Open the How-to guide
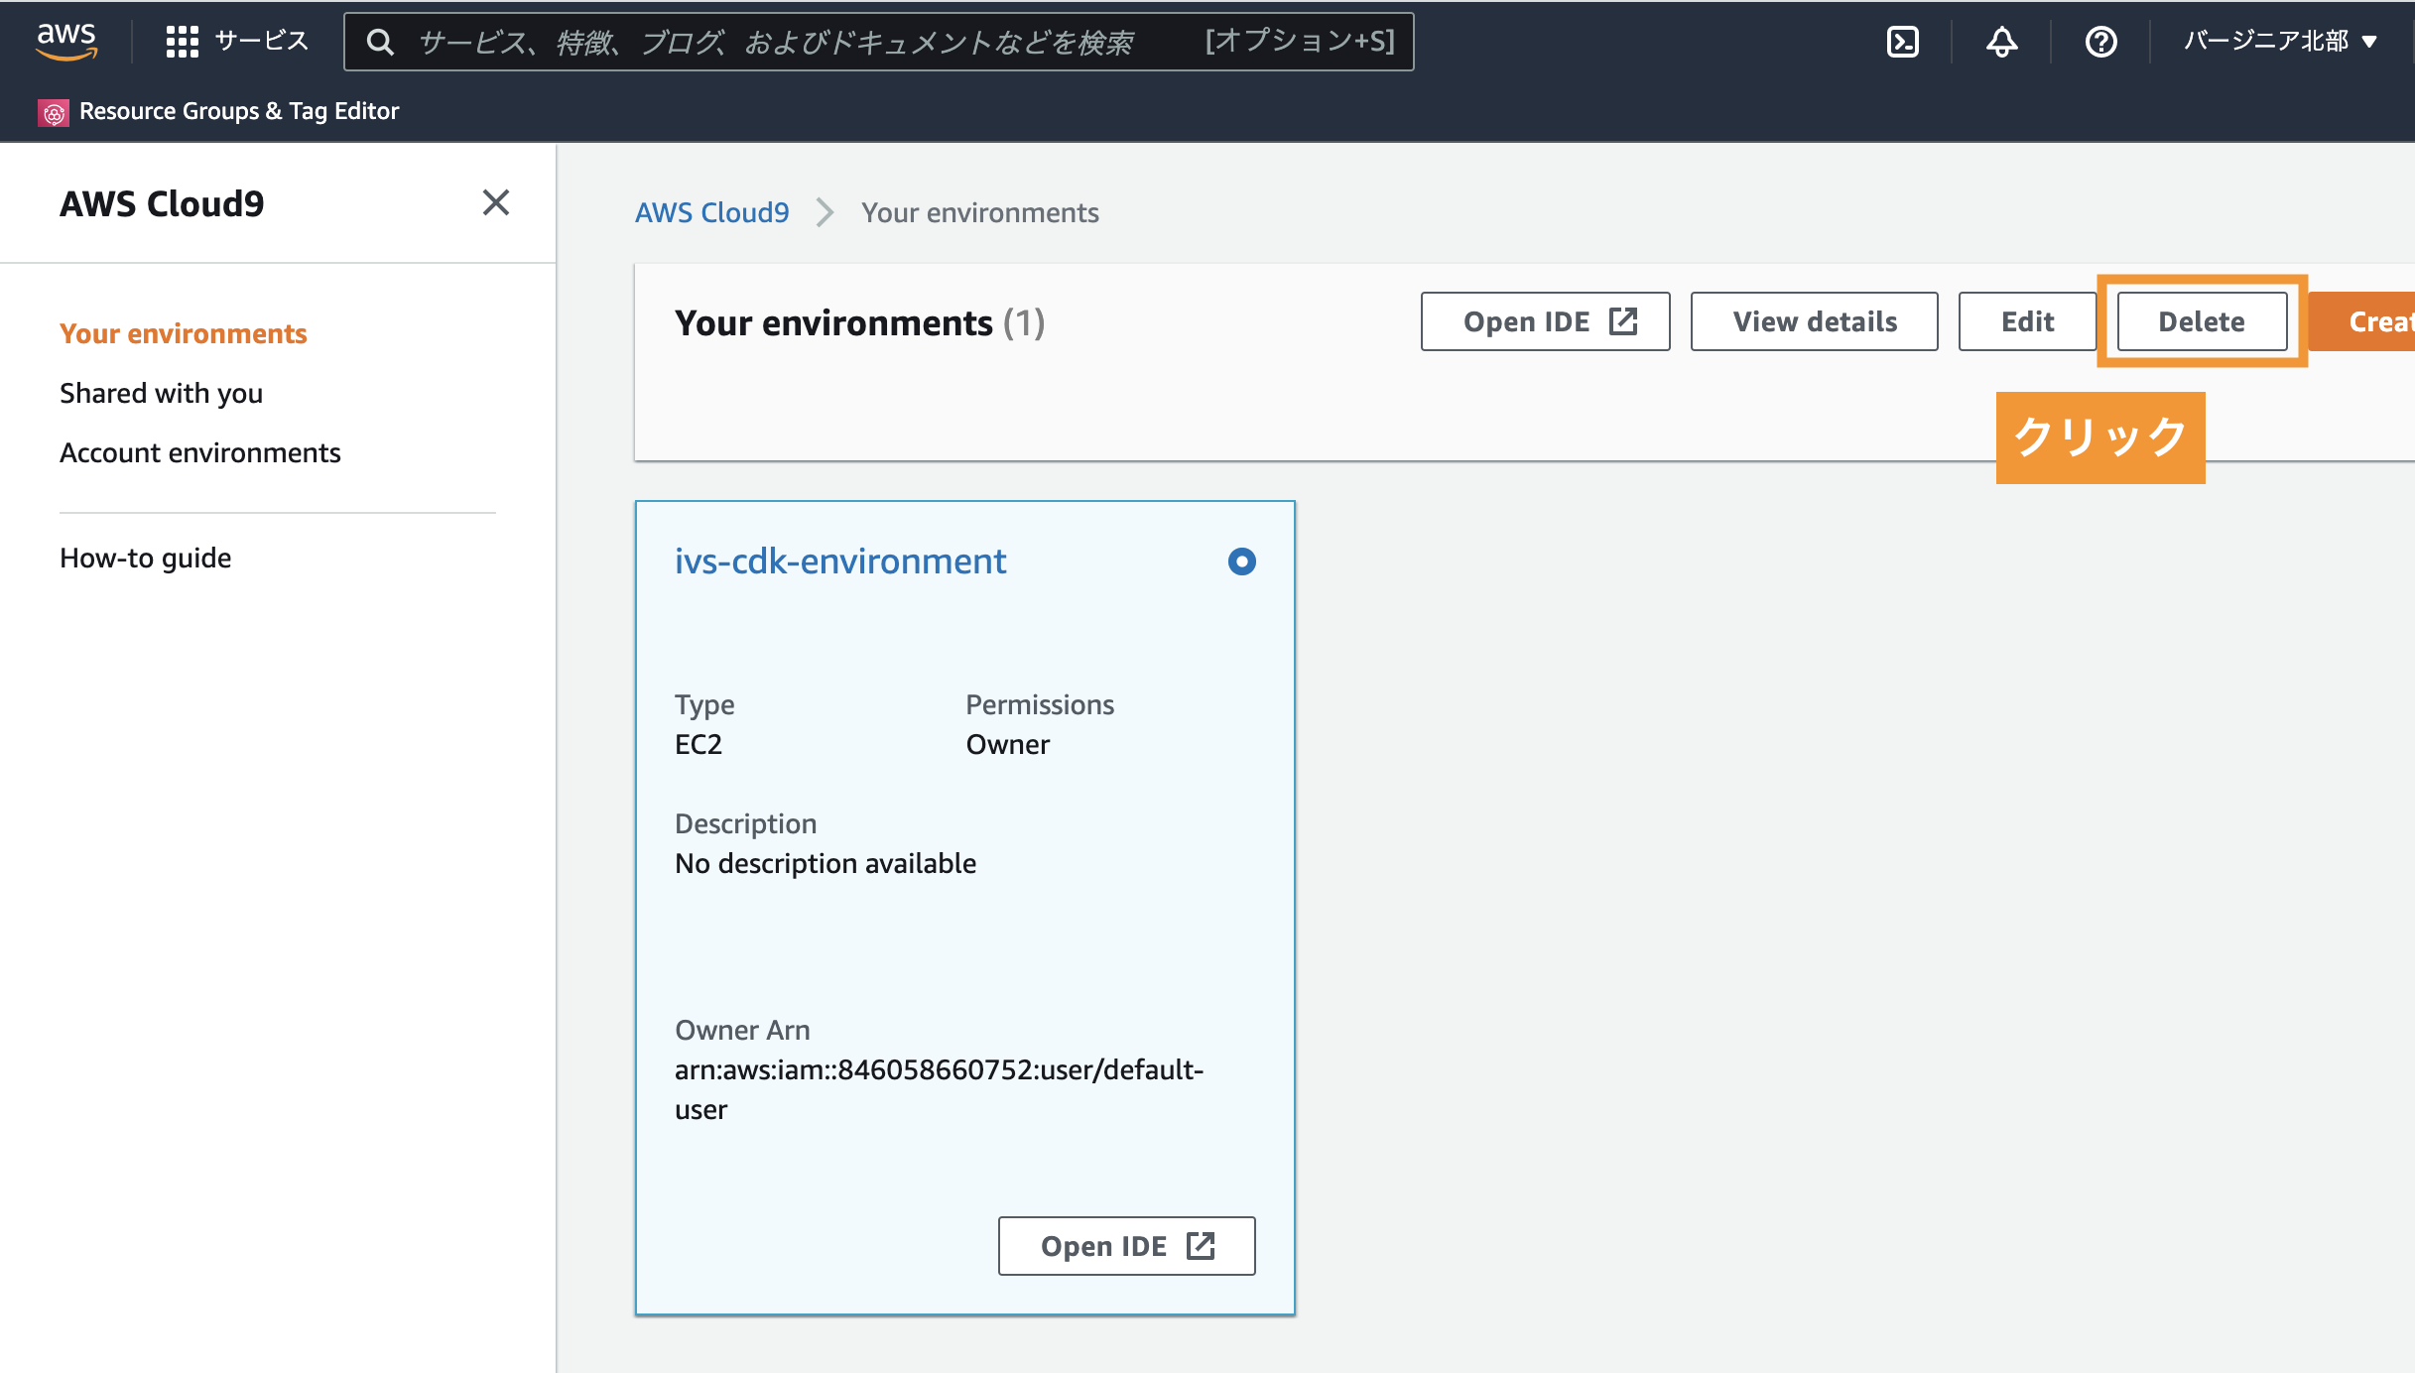 coord(145,557)
